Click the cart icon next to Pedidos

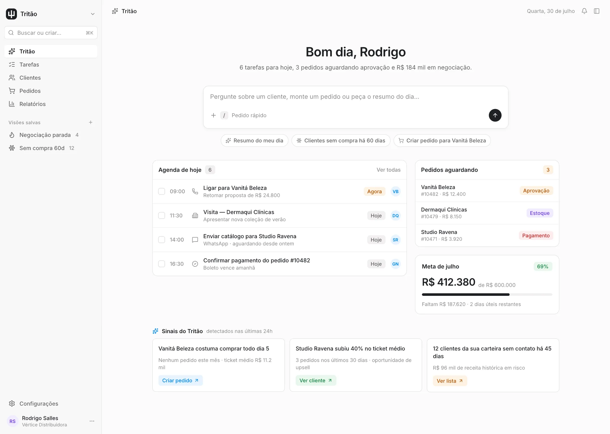click(x=12, y=91)
